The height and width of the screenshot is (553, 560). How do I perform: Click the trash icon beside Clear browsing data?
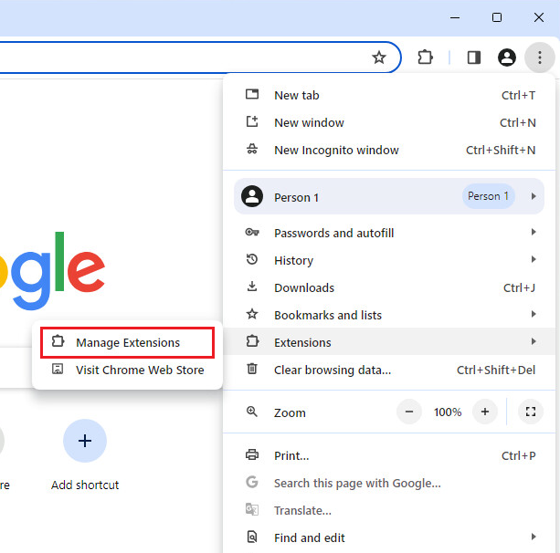[252, 369]
